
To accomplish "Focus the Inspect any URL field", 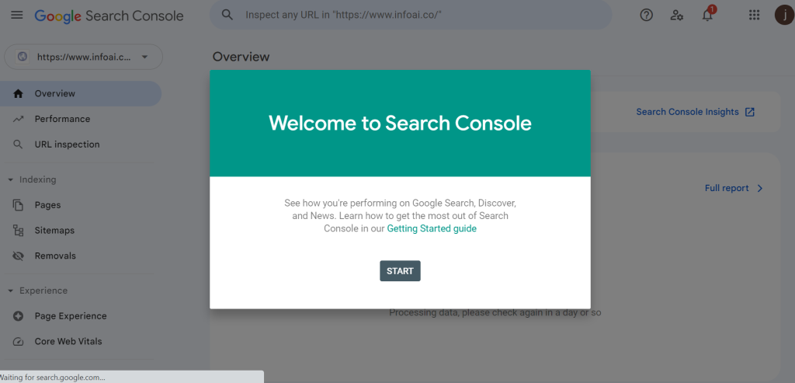I will [411, 15].
